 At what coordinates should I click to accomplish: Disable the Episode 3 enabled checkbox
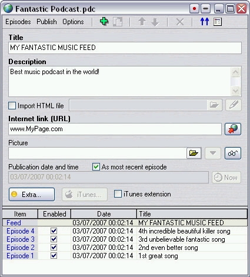pos(54,239)
